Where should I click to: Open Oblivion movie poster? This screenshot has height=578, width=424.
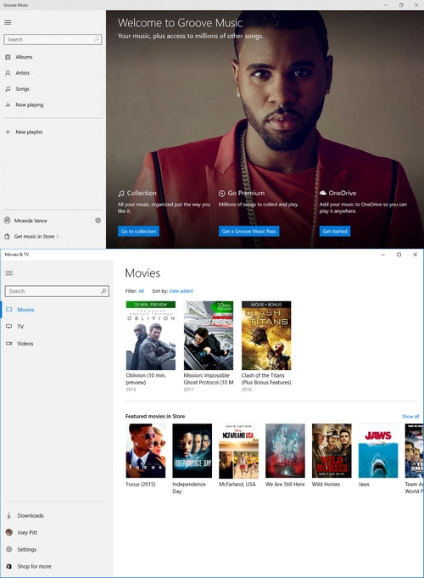pos(151,335)
